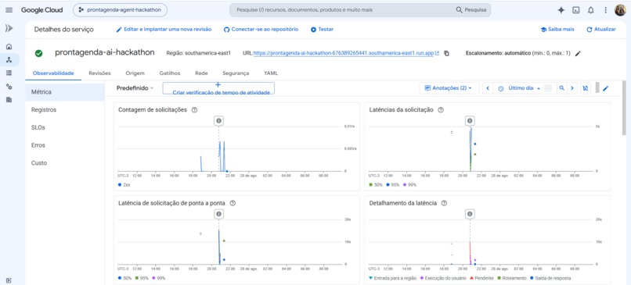631x285 pixels.
Task: Click the page vertical scrollbar
Action: point(624,109)
